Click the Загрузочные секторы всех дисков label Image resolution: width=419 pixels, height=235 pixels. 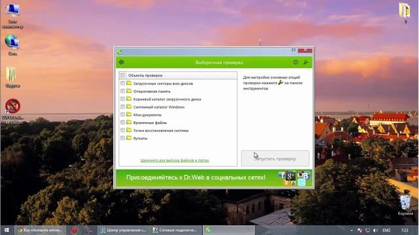pyautogui.click(x=163, y=84)
